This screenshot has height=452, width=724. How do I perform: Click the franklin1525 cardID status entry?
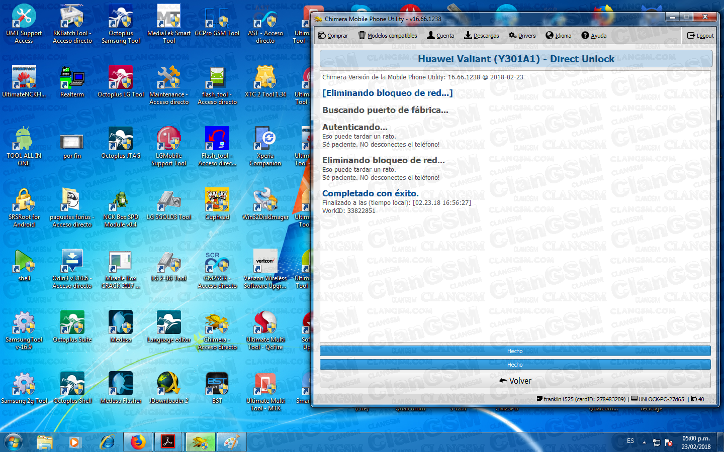pos(581,399)
